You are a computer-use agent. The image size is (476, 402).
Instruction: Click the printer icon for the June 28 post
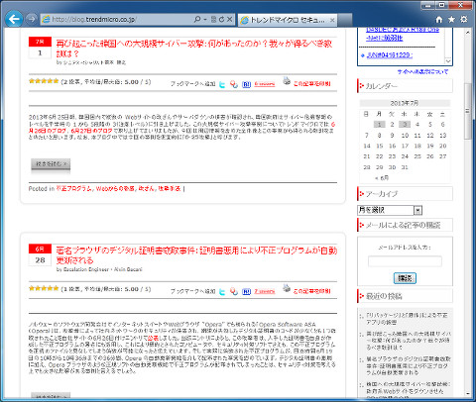tap(287, 288)
